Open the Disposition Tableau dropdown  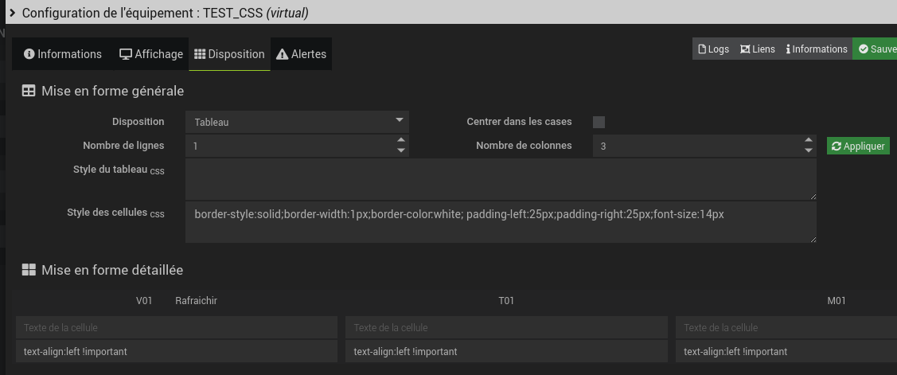(297, 122)
